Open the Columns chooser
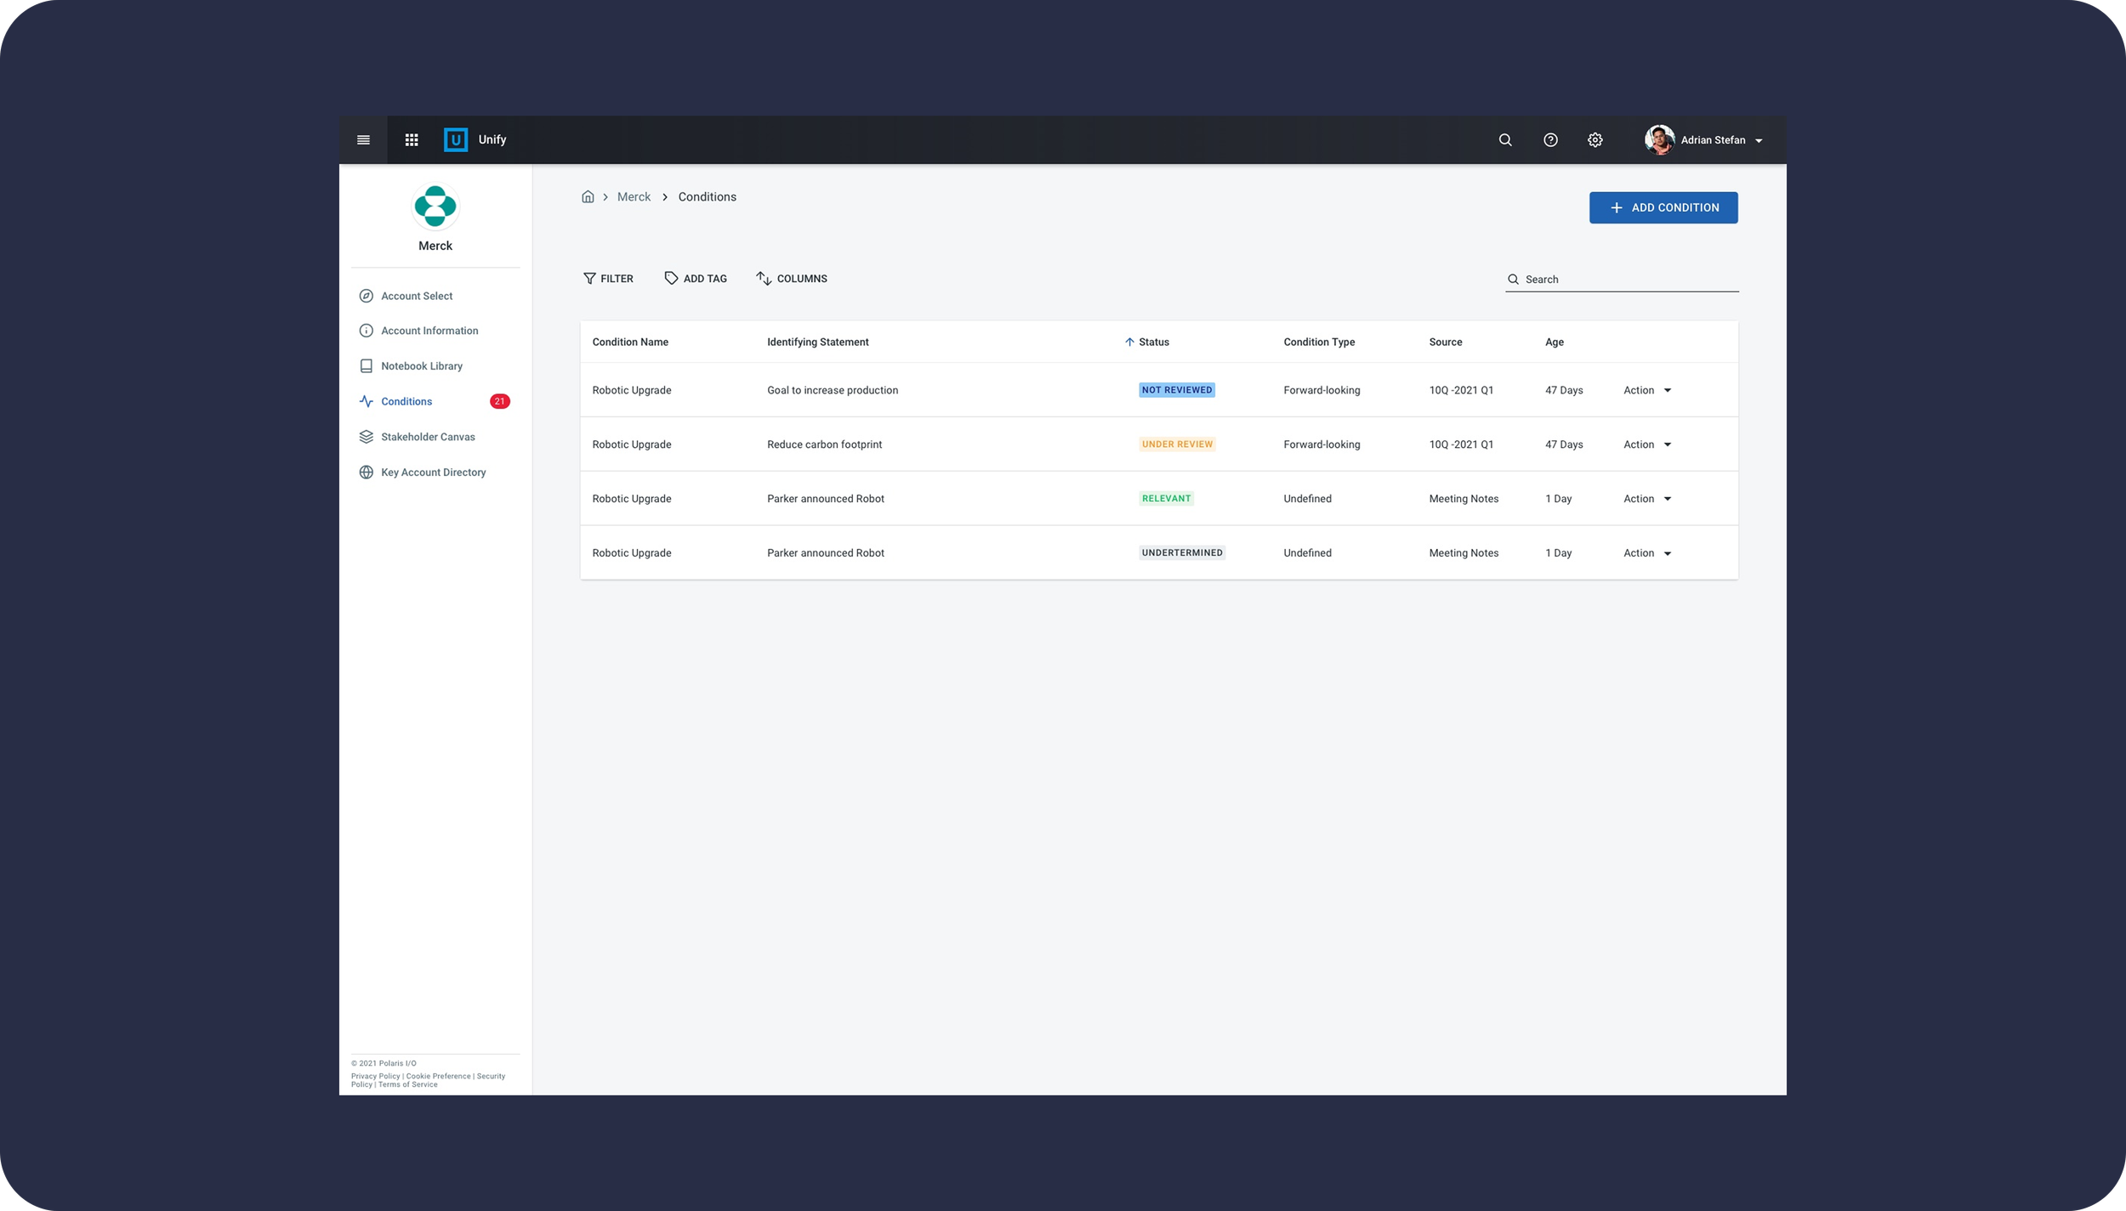This screenshot has width=2126, height=1211. coord(792,279)
